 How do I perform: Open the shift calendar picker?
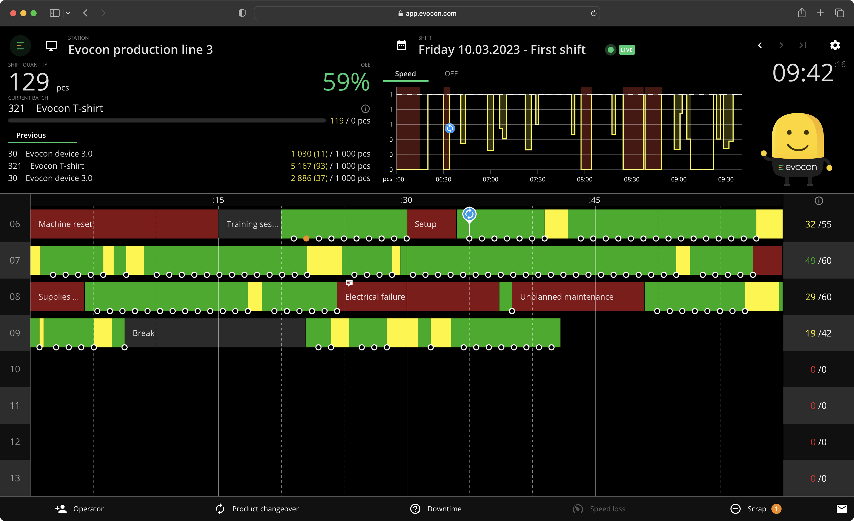(x=401, y=45)
